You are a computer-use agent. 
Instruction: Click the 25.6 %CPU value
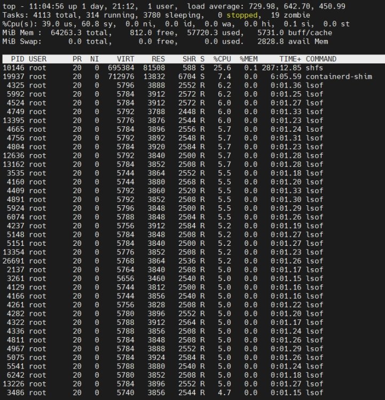point(222,68)
